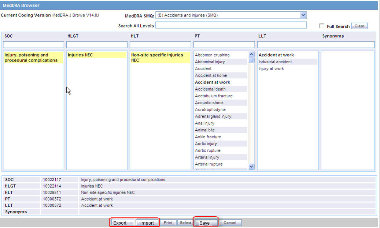Focus the Search All Levels field
Viewport: 380px width, 228px height.
[231, 25]
